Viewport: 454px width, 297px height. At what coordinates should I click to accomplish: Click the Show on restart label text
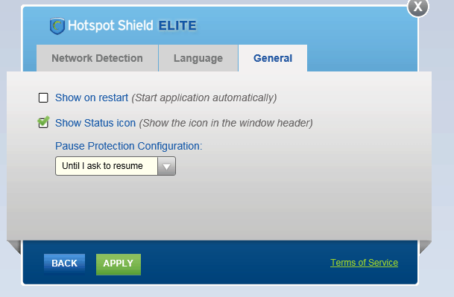click(92, 98)
